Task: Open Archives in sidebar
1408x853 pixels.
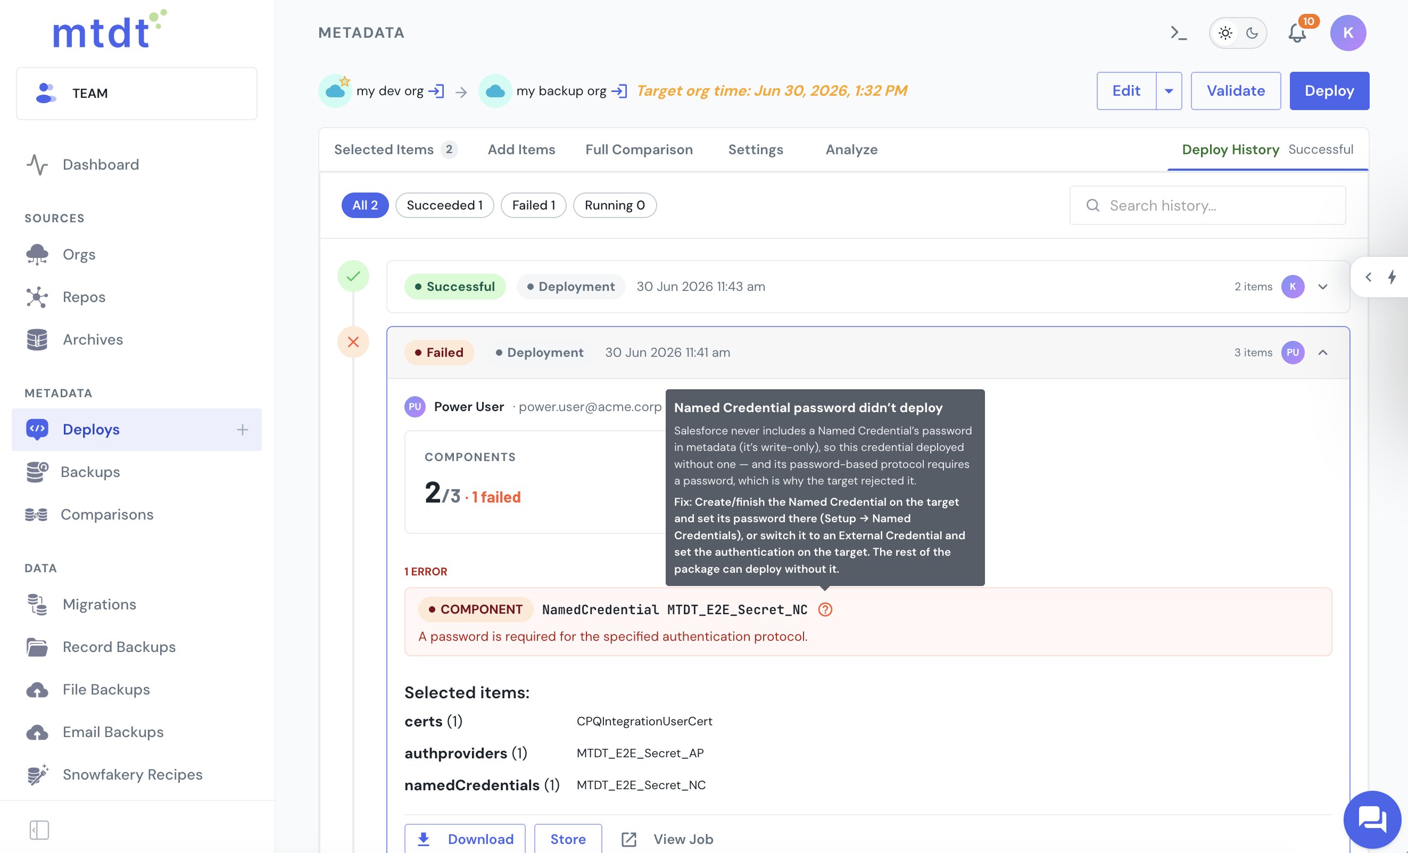Action: point(137,340)
